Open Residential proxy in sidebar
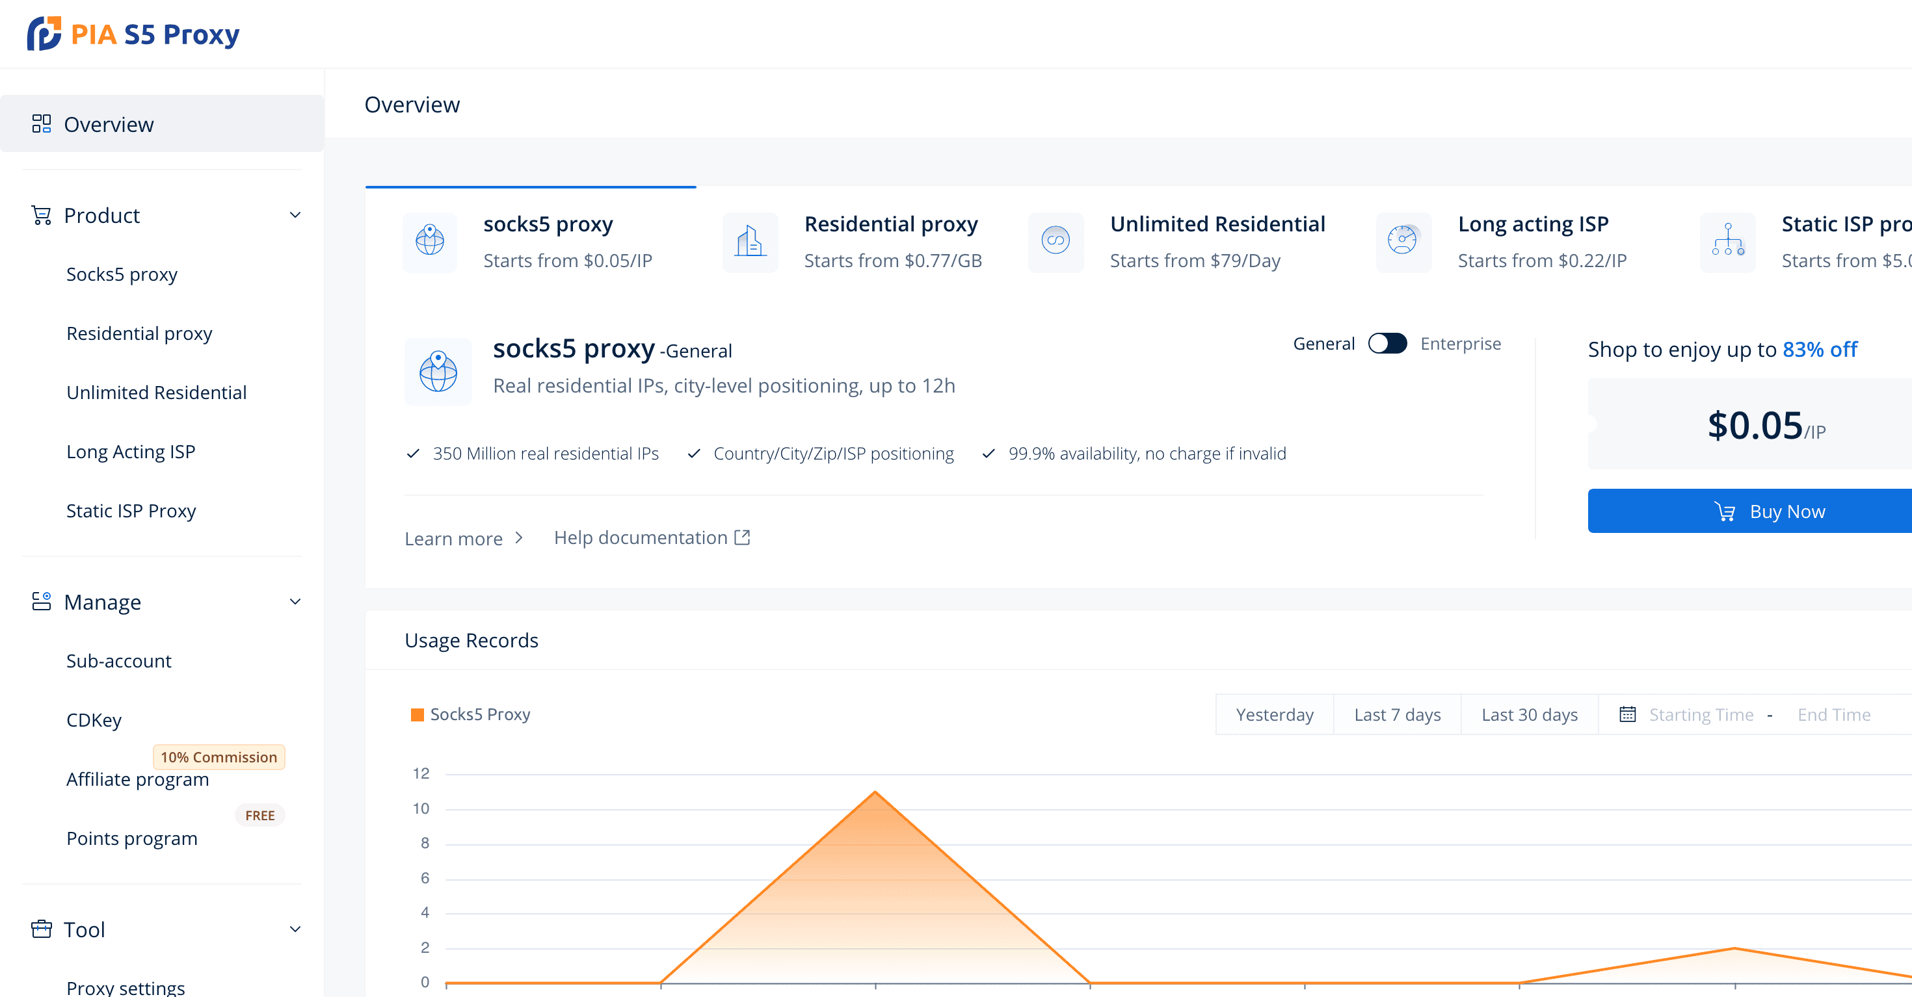 139,334
